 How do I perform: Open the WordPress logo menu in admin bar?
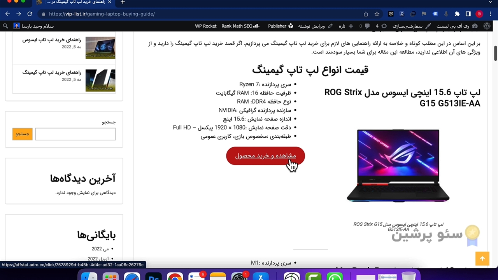click(487, 26)
